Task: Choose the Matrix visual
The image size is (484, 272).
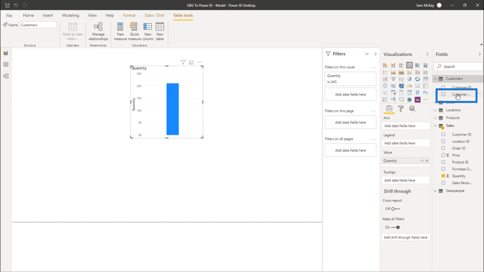Action: pos(409,93)
